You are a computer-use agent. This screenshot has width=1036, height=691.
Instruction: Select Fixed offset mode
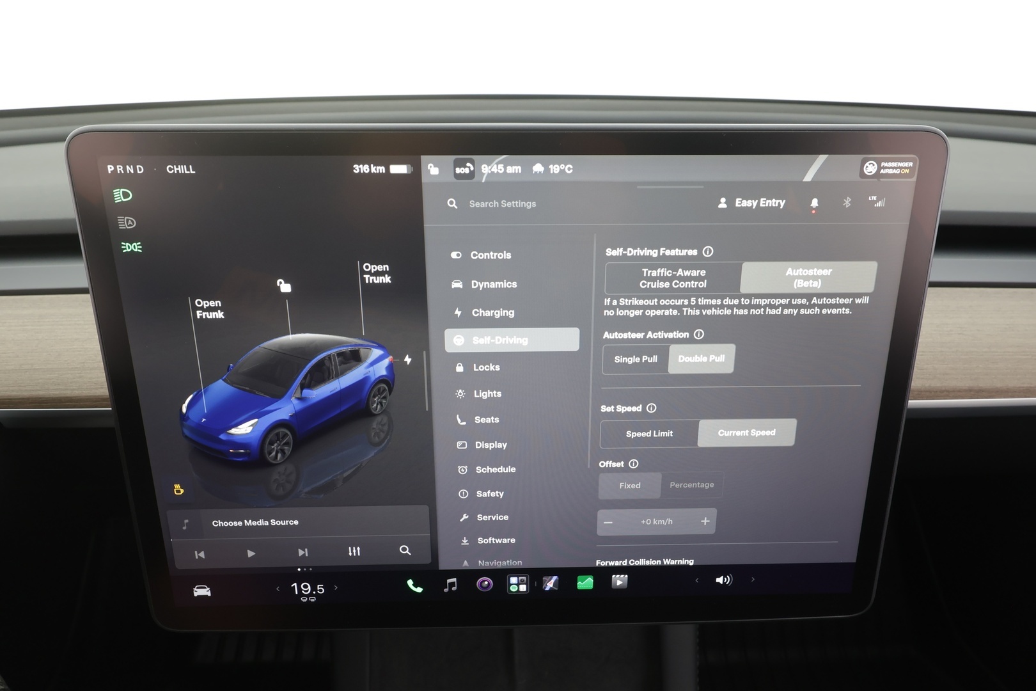[x=630, y=486]
